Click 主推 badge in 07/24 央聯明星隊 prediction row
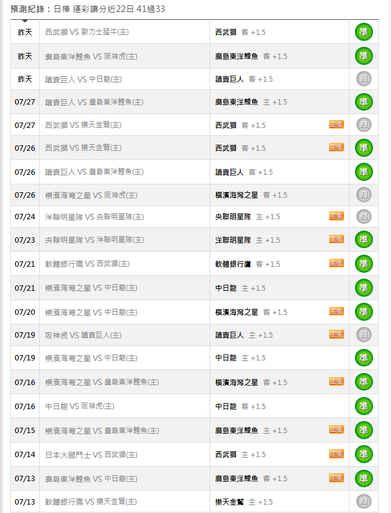 point(336,216)
